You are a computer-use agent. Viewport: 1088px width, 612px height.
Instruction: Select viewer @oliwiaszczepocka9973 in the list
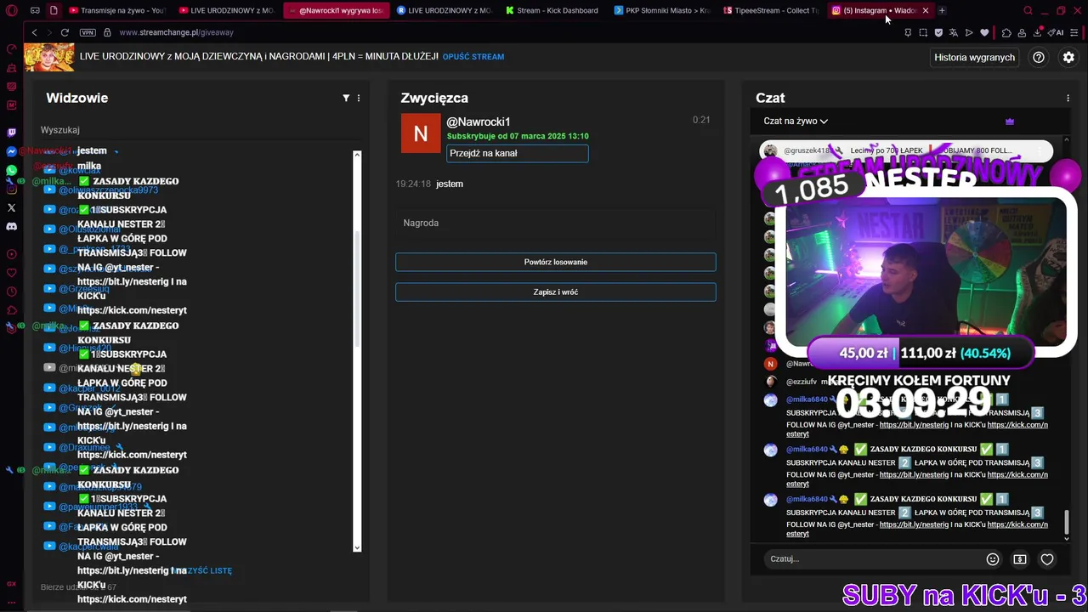pyautogui.click(x=108, y=190)
